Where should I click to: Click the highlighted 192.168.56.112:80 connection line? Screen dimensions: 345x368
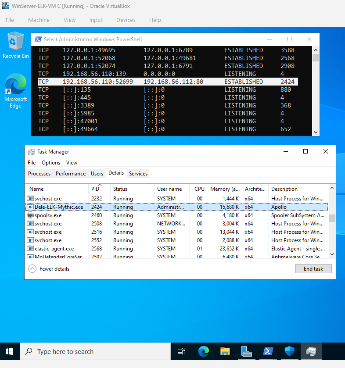tap(168, 82)
